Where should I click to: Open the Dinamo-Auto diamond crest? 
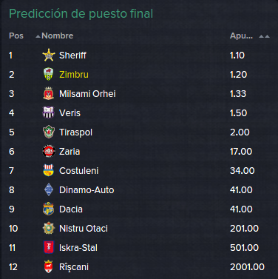click(x=49, y=189)
